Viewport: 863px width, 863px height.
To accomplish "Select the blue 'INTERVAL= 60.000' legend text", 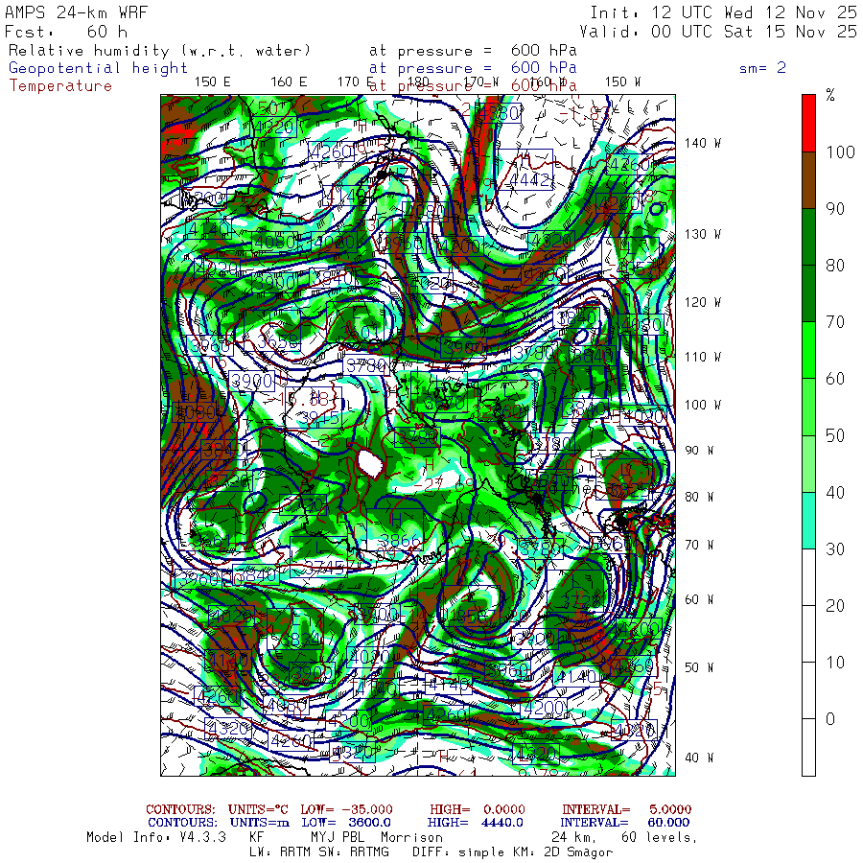I will pos(625,823).
